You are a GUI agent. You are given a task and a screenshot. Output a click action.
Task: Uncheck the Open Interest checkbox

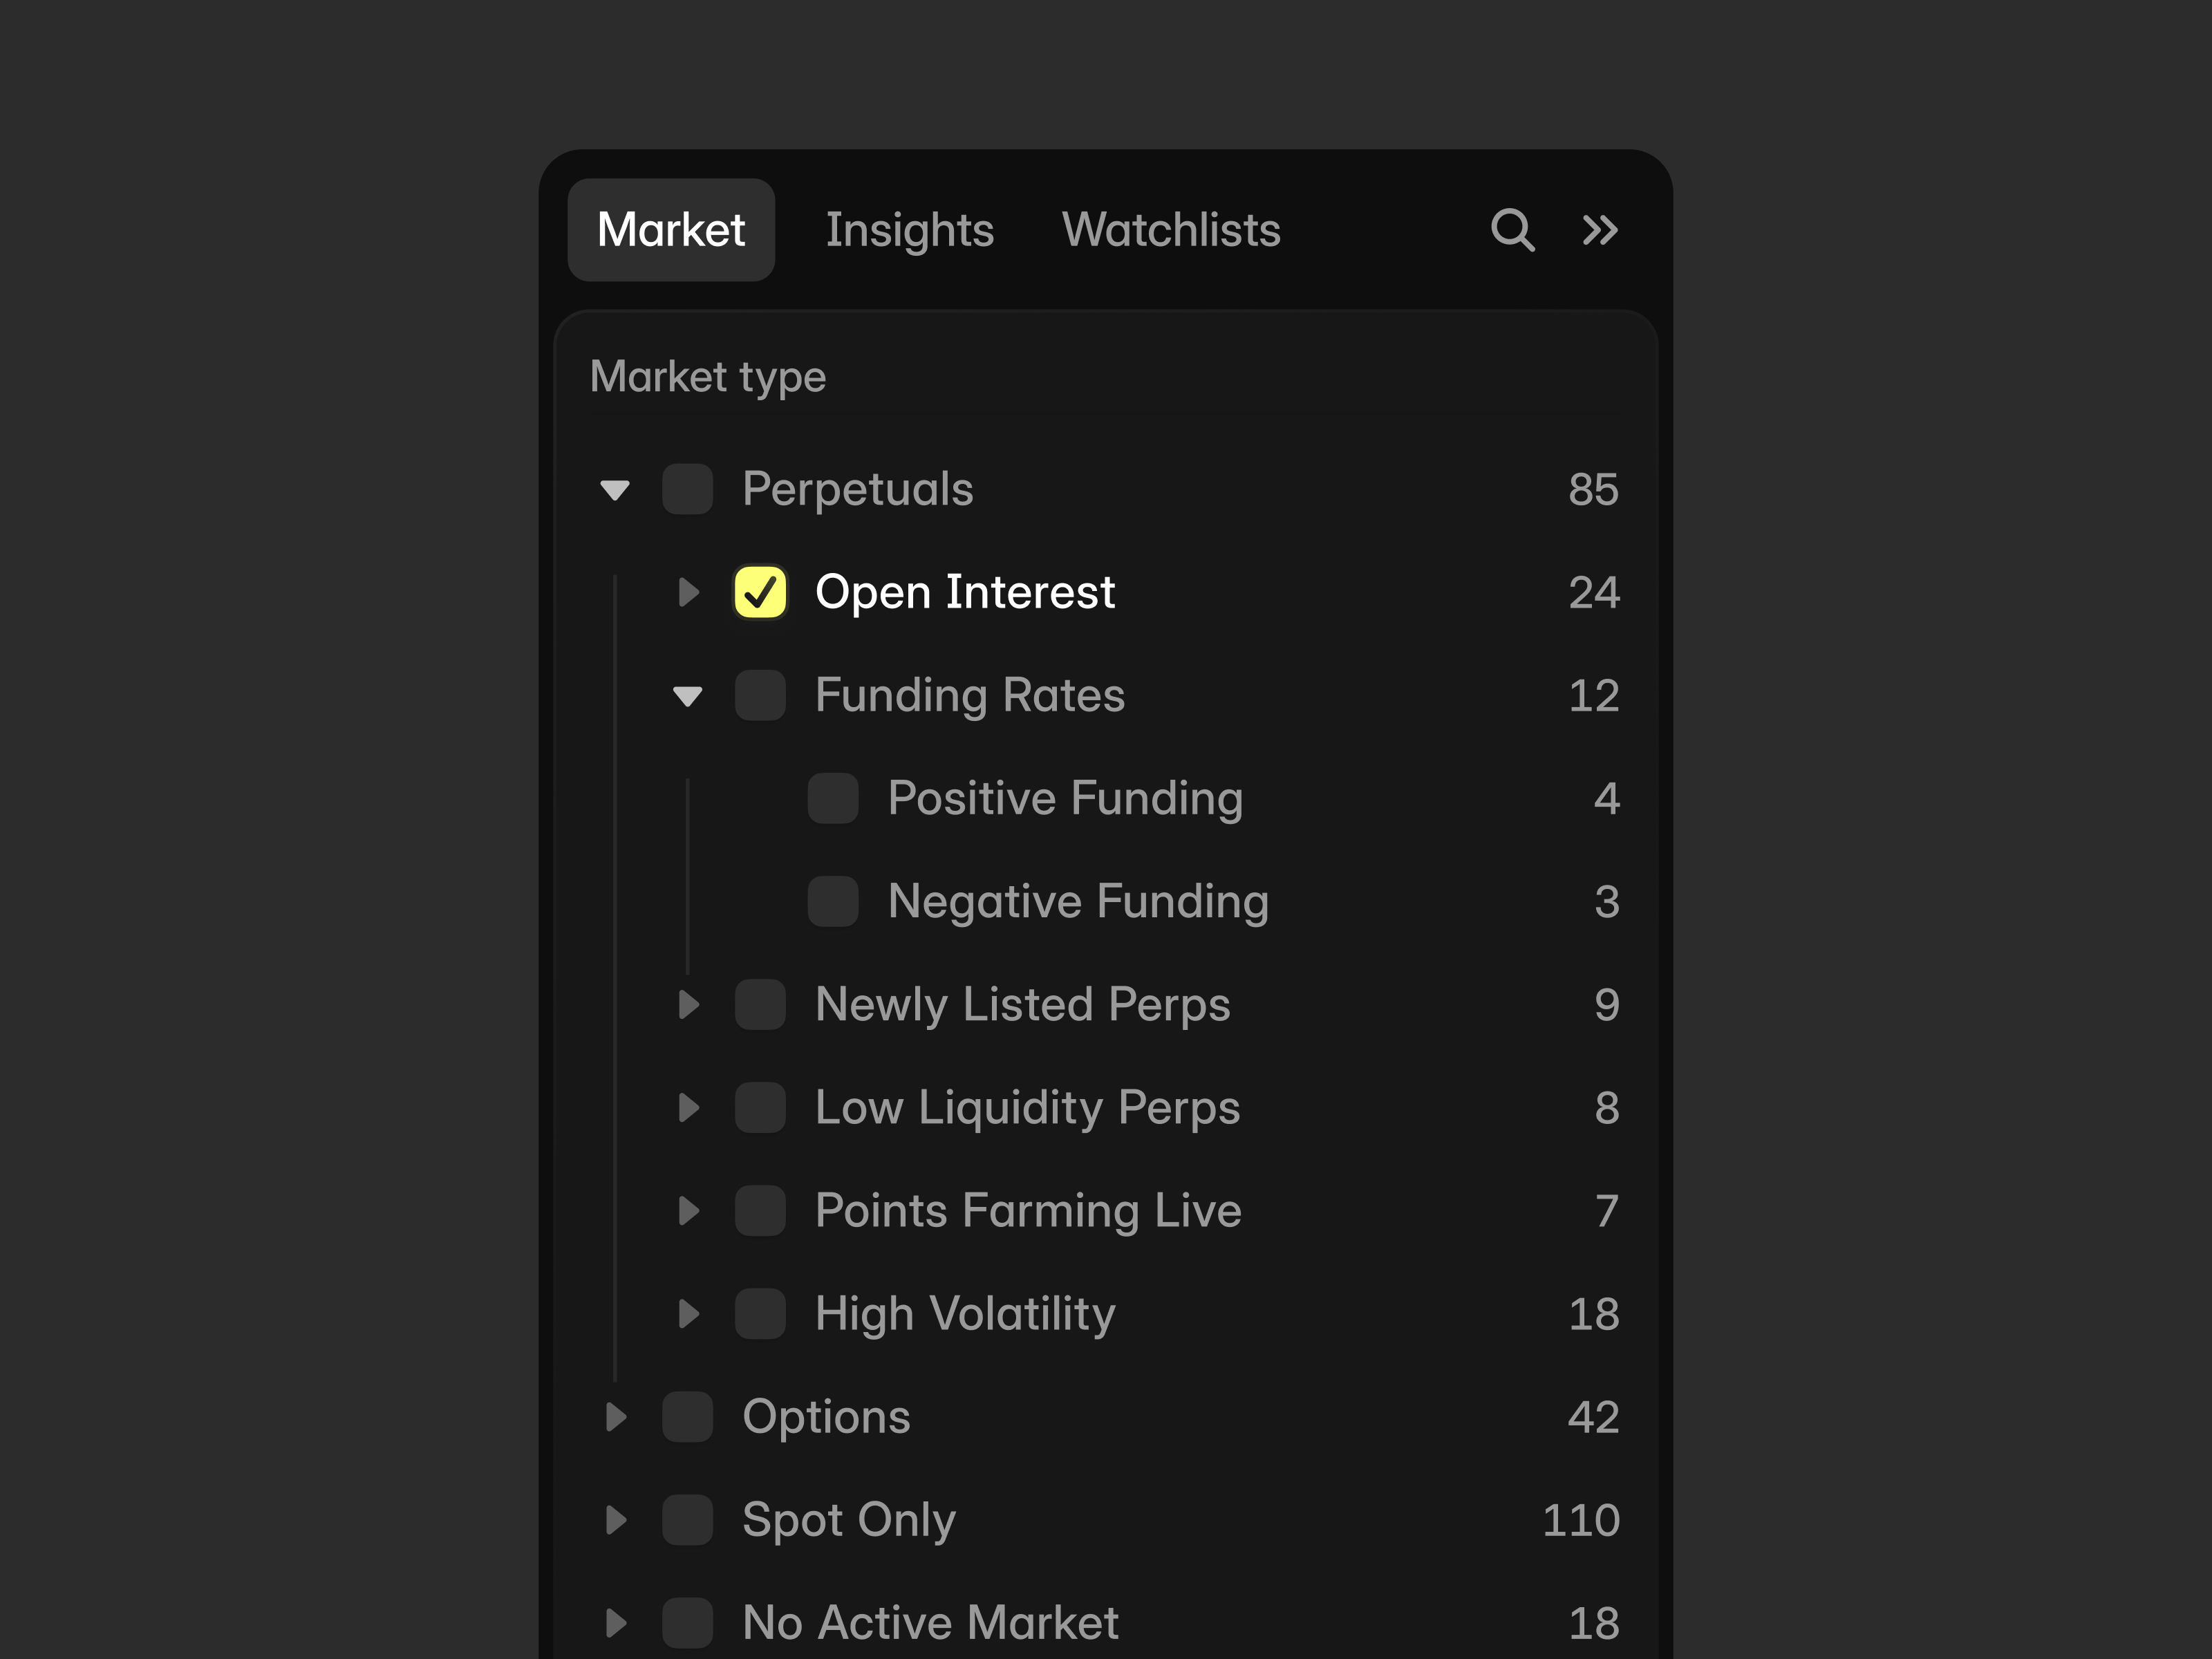click(x=760, y=592)
